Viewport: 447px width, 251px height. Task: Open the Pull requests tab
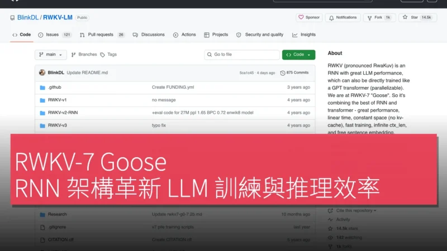pos(102,35)
